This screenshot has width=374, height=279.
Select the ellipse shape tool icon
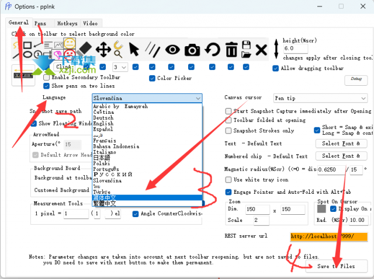pos(27,54)
